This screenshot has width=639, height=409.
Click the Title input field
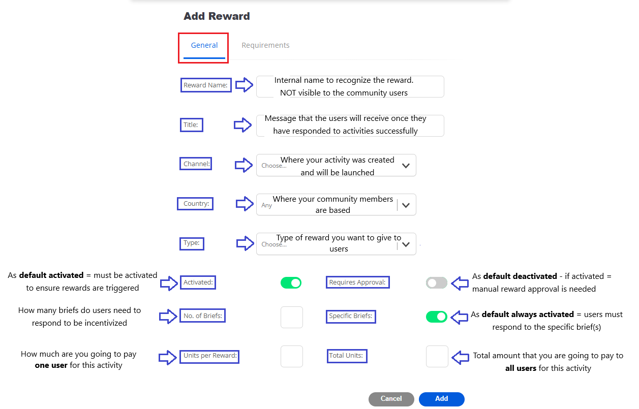click(350, 125)
